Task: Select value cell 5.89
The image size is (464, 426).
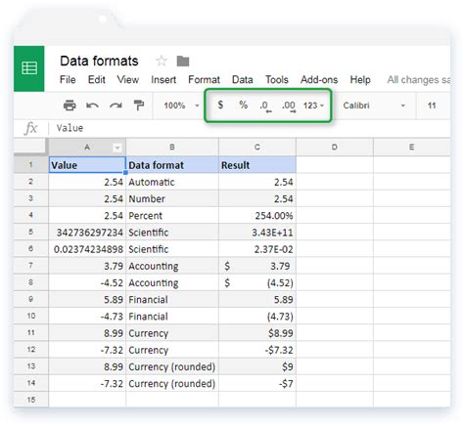Action: [87, 299]
